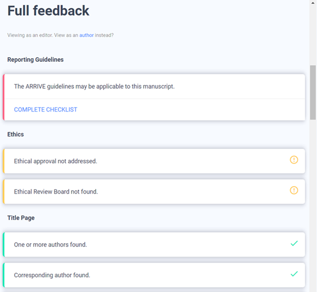Switch to the author view link

pyautogui.click(x=86, y=35)
